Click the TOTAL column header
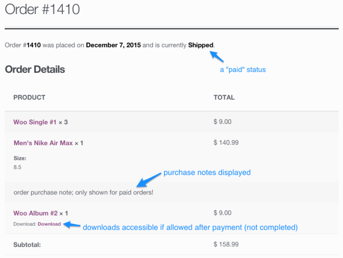343x258 pixels. [x=224, y=98]
